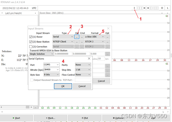Viewport: 172px width, 122px height.
Task: Toggle Output Received Stream to TCP Port
Action: click(x=32, y=80)
